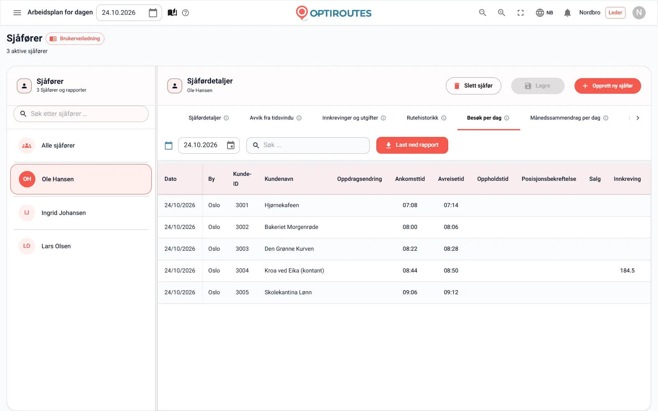Select Alle sjåfører in the list
Image resolution: width=658 pixels, height=411 pixels.
81,145
